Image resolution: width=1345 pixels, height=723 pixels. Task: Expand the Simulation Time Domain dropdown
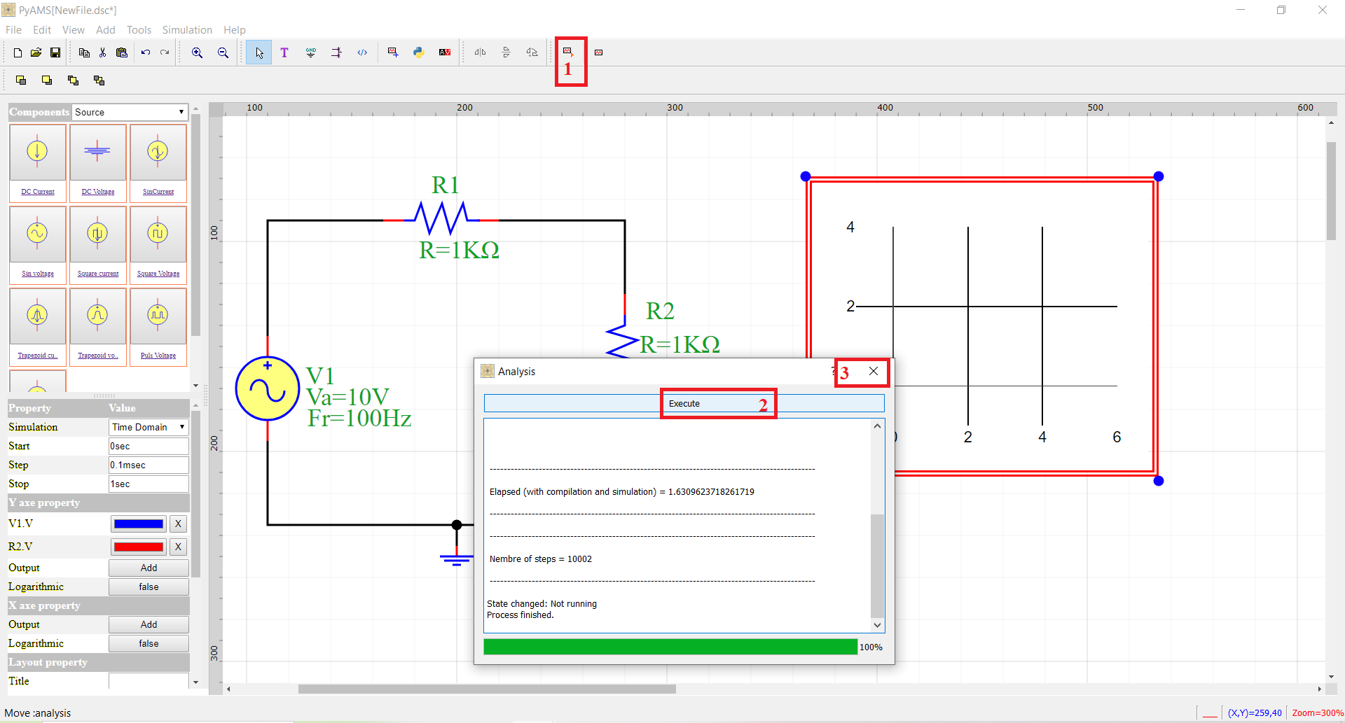click(149, 427)
